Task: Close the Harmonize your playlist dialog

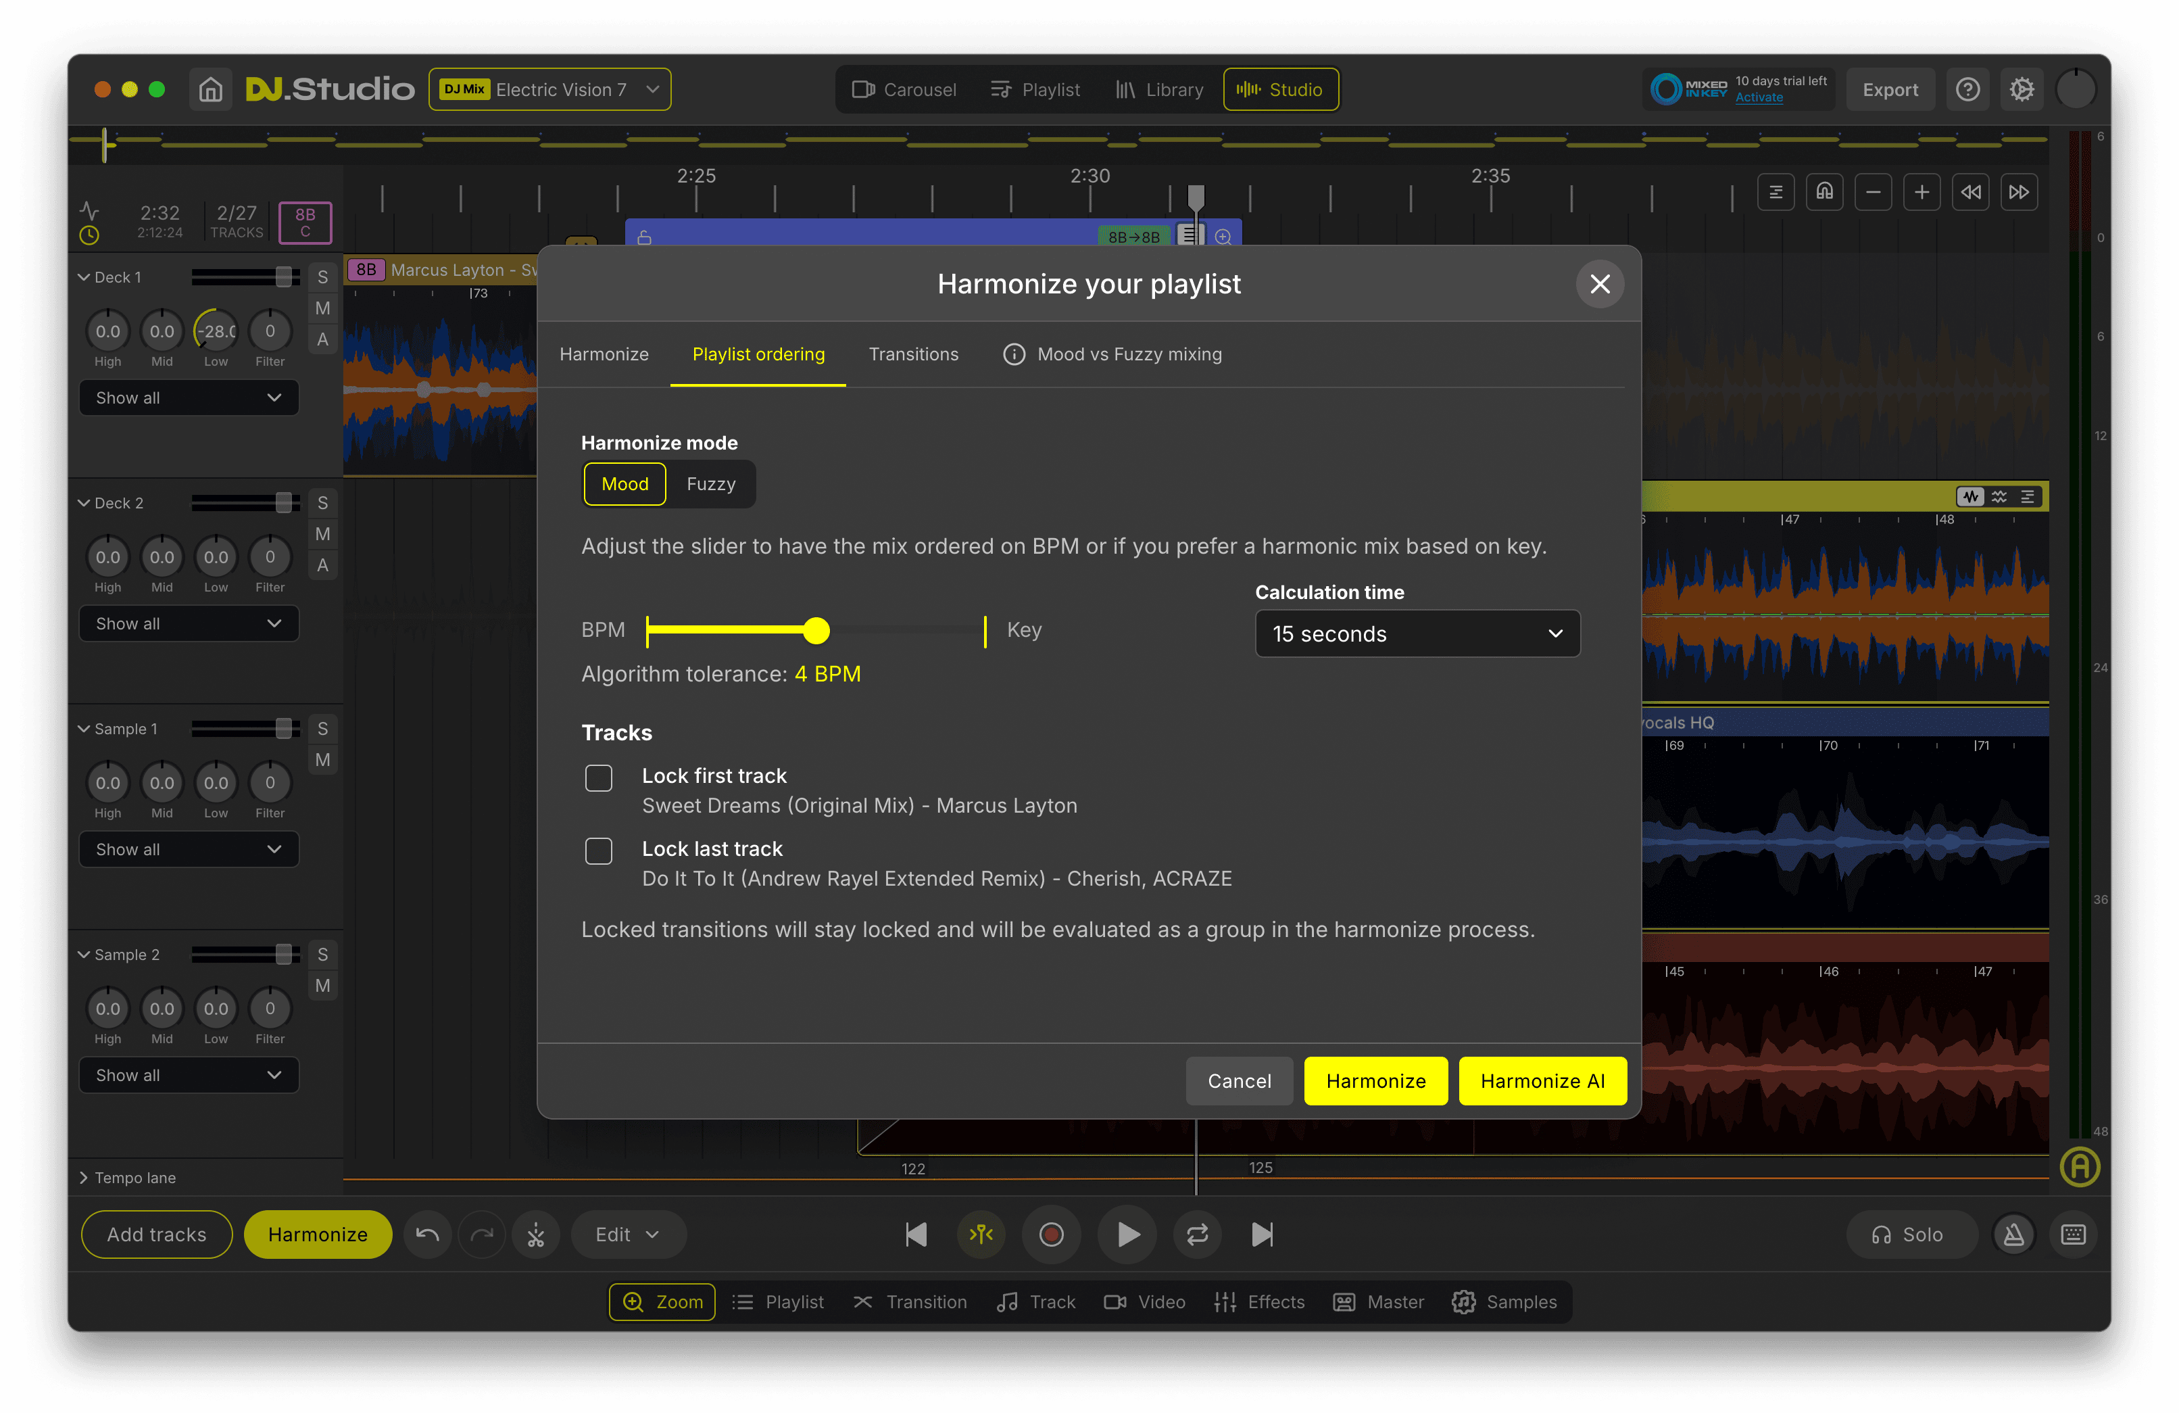Action: (1600, 284)
